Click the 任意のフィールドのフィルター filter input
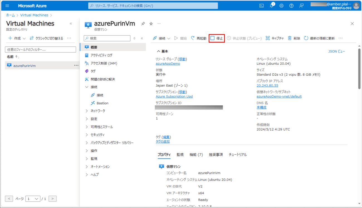 40,49
